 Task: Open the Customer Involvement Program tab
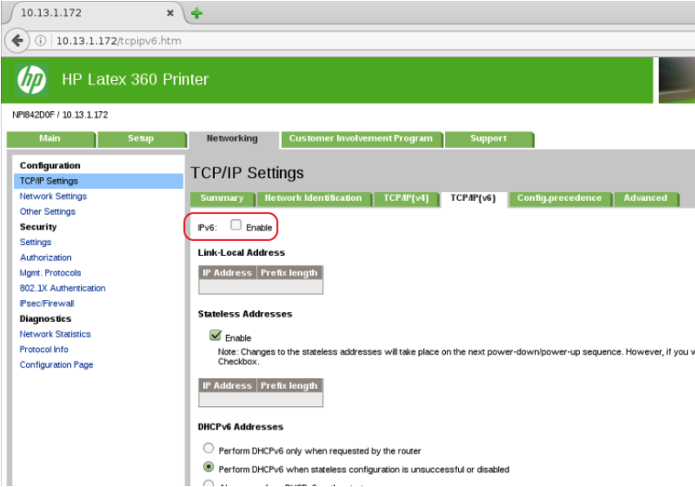[x=360, y=139]
